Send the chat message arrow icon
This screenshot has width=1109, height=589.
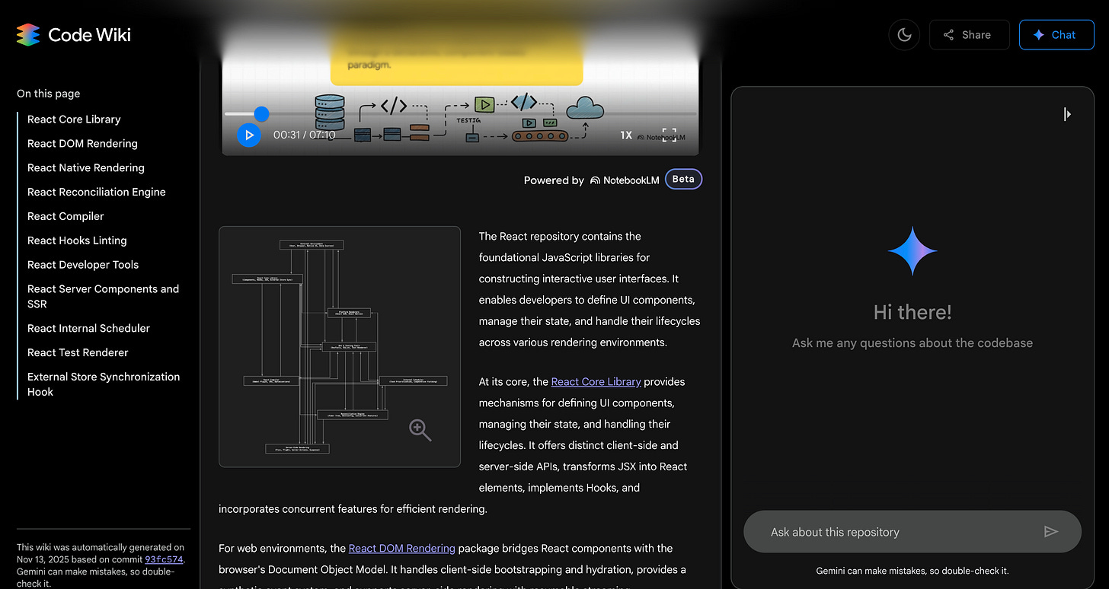coord(1051,532)
